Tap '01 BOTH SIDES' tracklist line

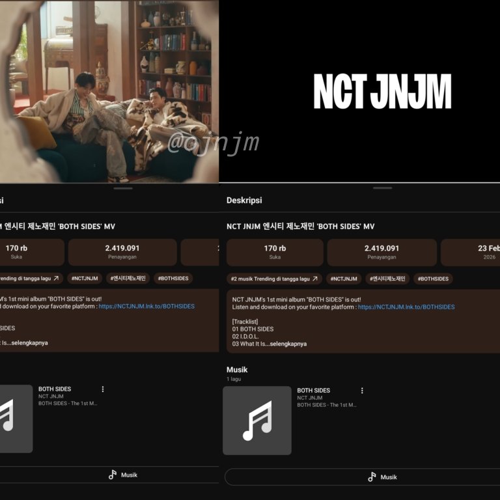(x=253, y=329)
